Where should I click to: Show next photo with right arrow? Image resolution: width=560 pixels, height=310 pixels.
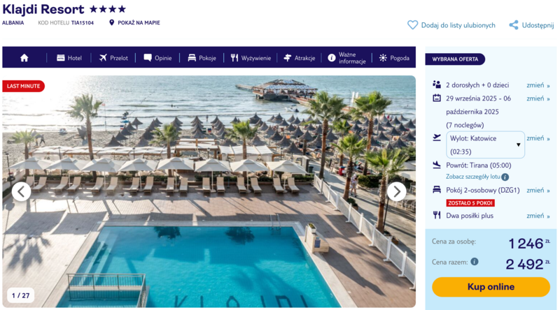(396, 192)
